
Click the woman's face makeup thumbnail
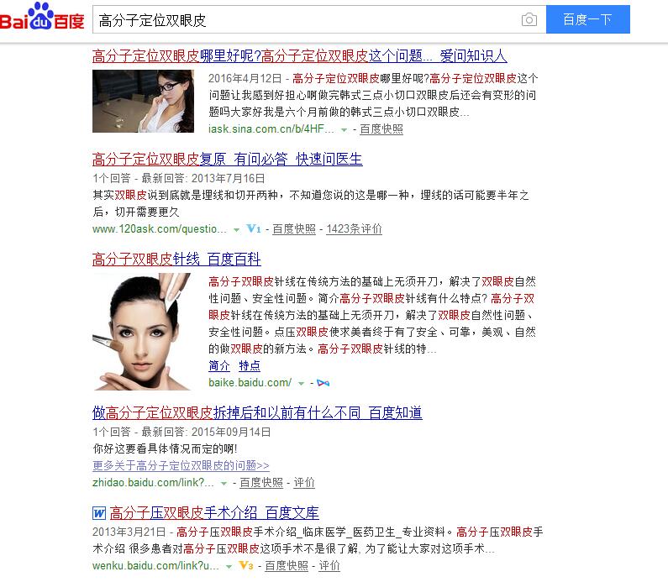(142, 332)
